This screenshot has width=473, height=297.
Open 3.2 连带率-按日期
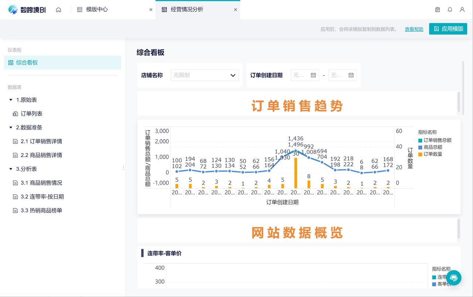click(42, 197)
